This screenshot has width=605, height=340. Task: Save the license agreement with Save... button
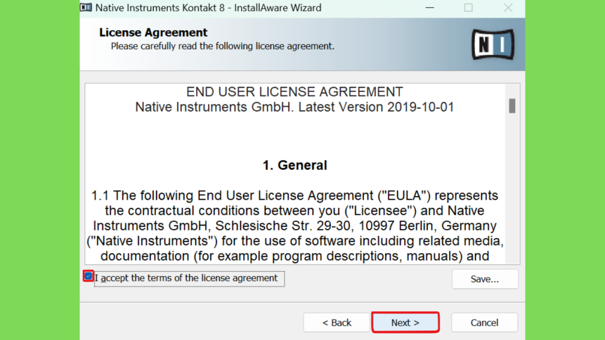pos(485,279)
